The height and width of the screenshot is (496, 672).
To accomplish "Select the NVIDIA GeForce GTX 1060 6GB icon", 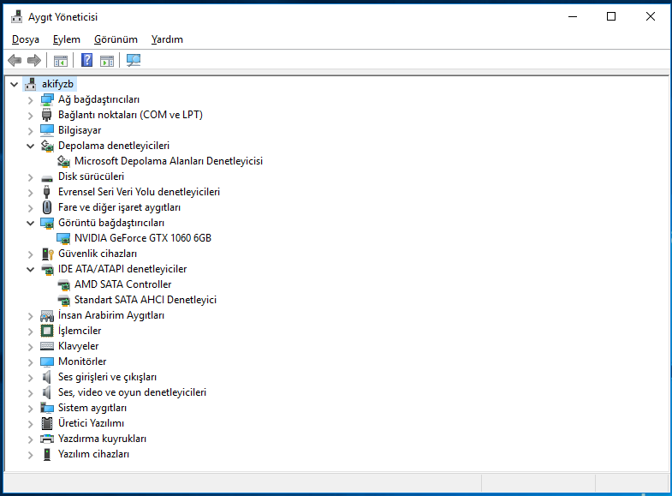I will click(63, 238).
